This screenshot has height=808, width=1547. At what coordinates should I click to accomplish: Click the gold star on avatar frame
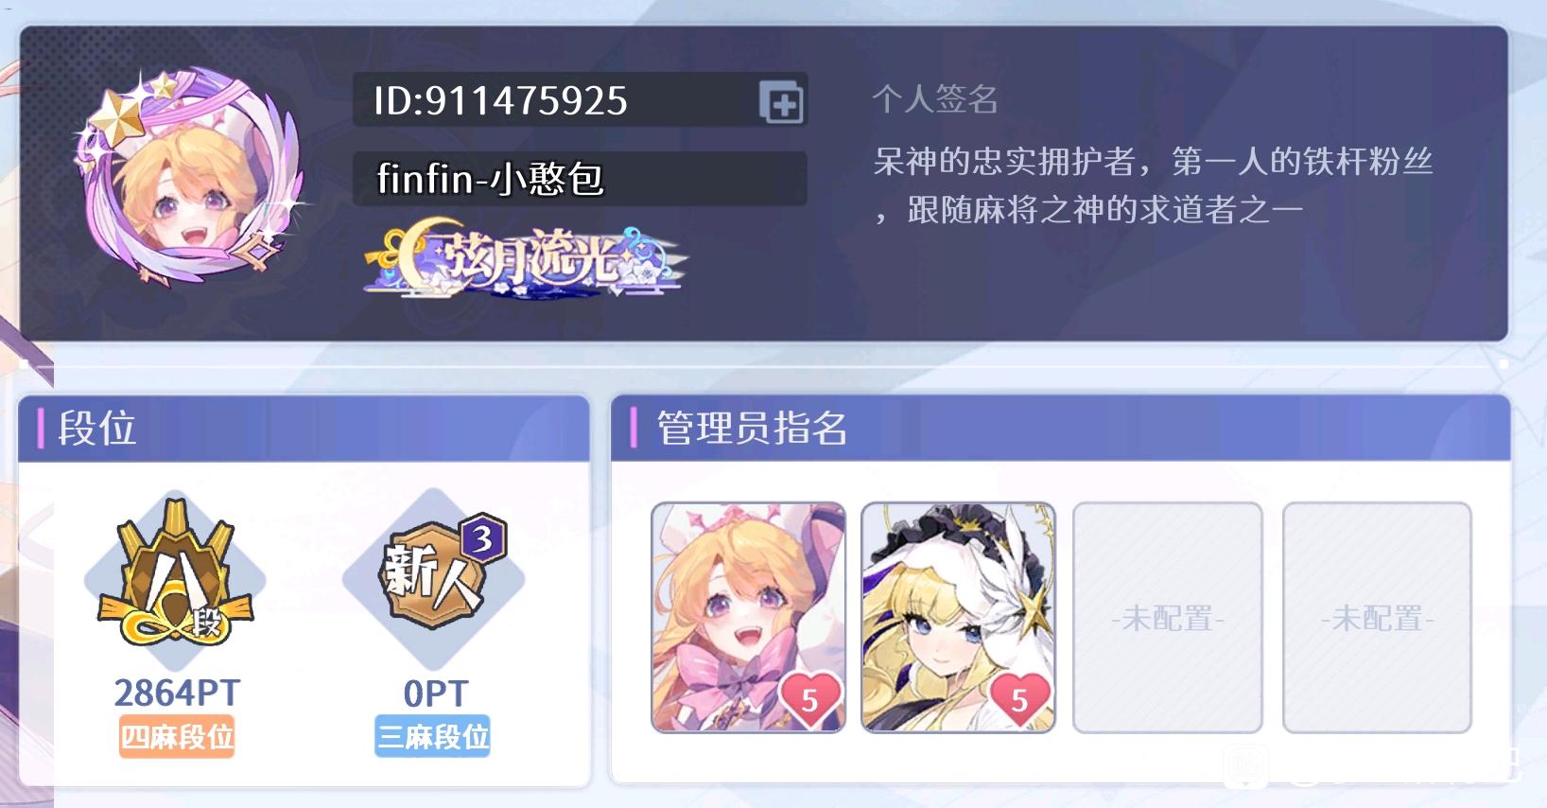pos(115,120)
